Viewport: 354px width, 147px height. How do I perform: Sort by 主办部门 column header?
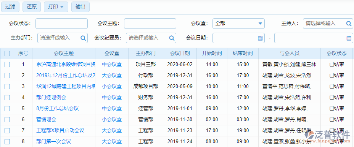click(146, 54)
